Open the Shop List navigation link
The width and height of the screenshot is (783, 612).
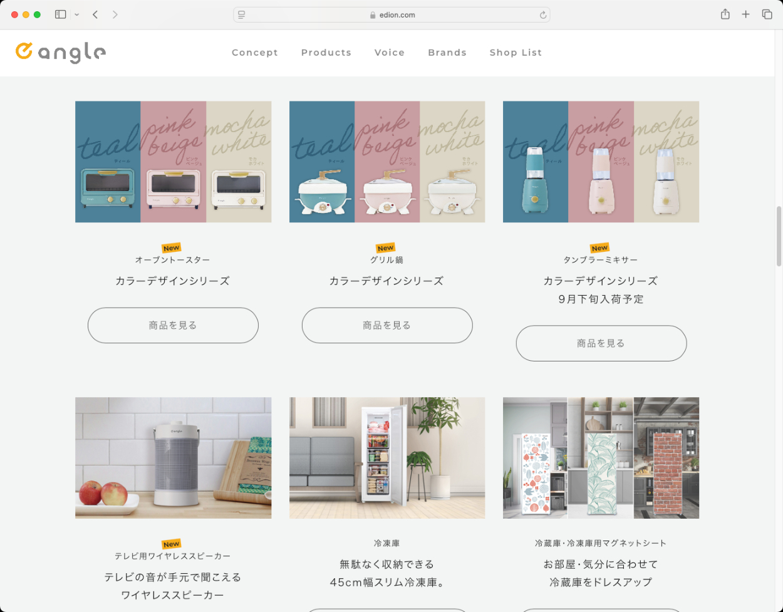coord(516,53)
